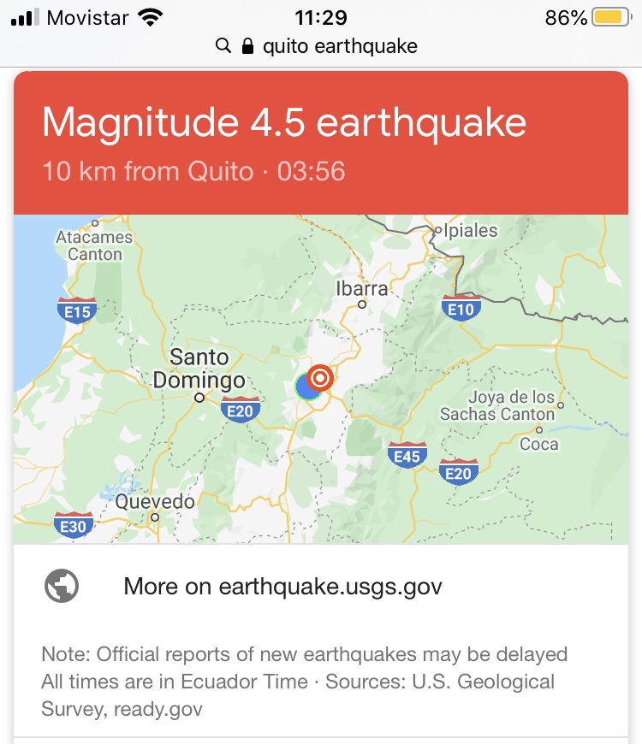
Task: Tap the E30 highway shield on map
Action: 73,525
